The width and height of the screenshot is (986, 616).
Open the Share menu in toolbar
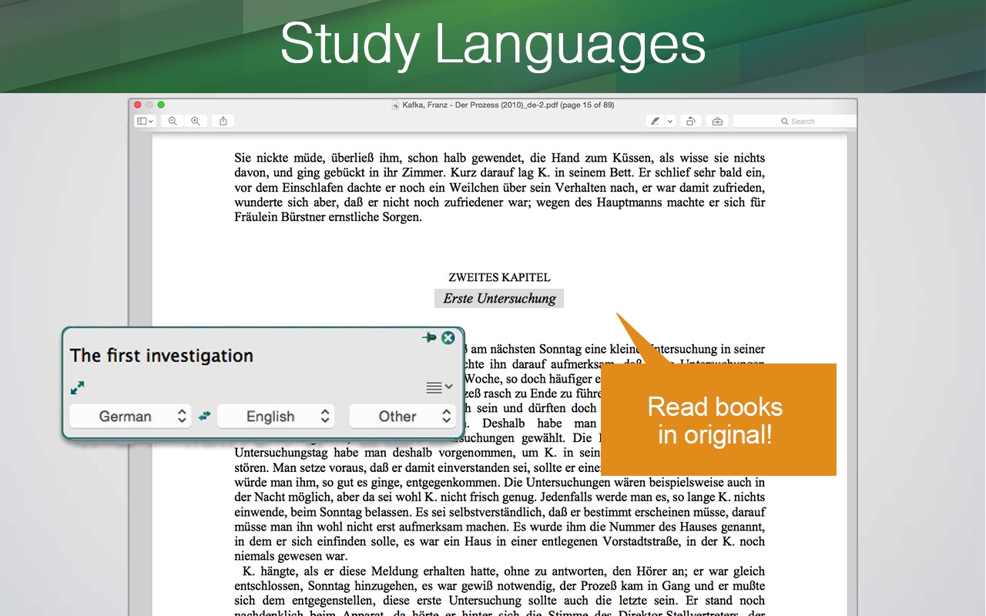(x=223, y=121)
